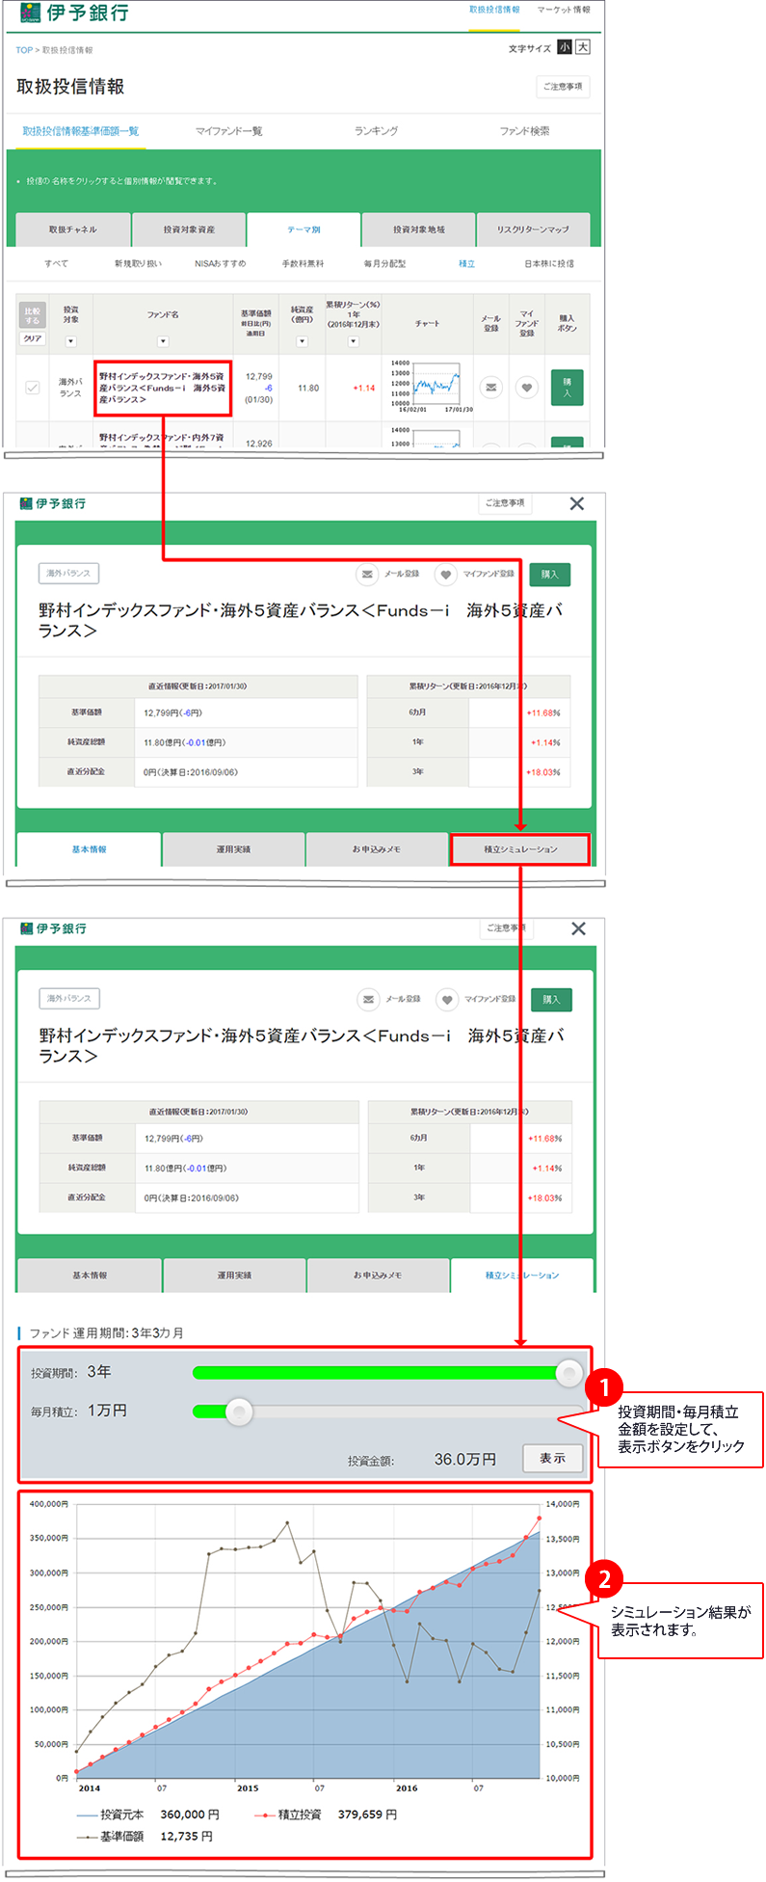The width and height of the screenshot is (766, 1882).
Task: Click the ご注意事項 button on the fund list page
Action: [563, 87]
